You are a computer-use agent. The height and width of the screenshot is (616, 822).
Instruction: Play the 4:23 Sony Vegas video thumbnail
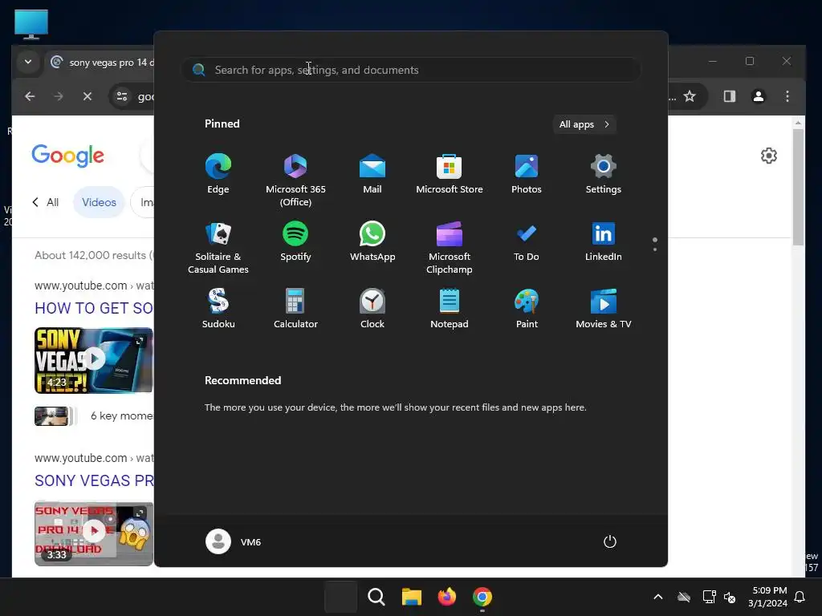(94, 360)
